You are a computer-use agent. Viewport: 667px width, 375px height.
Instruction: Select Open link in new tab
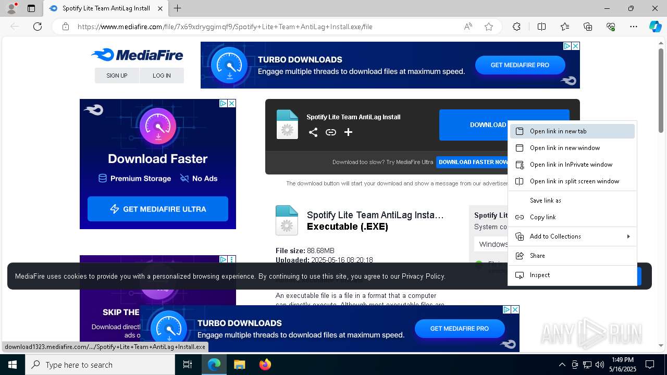coord(572,131)
